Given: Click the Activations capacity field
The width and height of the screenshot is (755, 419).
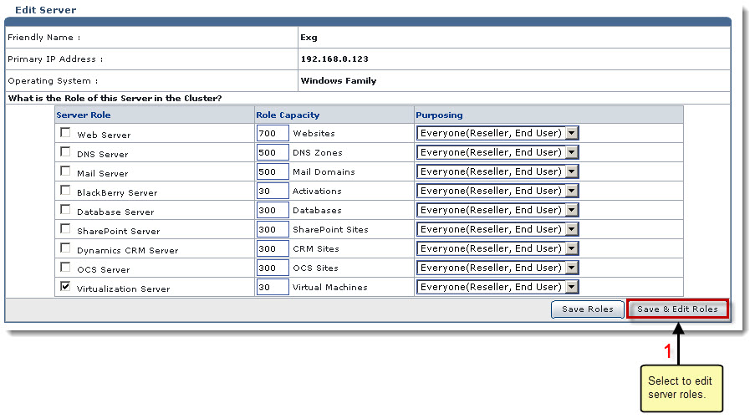Looking at the screenshot, I should click(273, 192).
